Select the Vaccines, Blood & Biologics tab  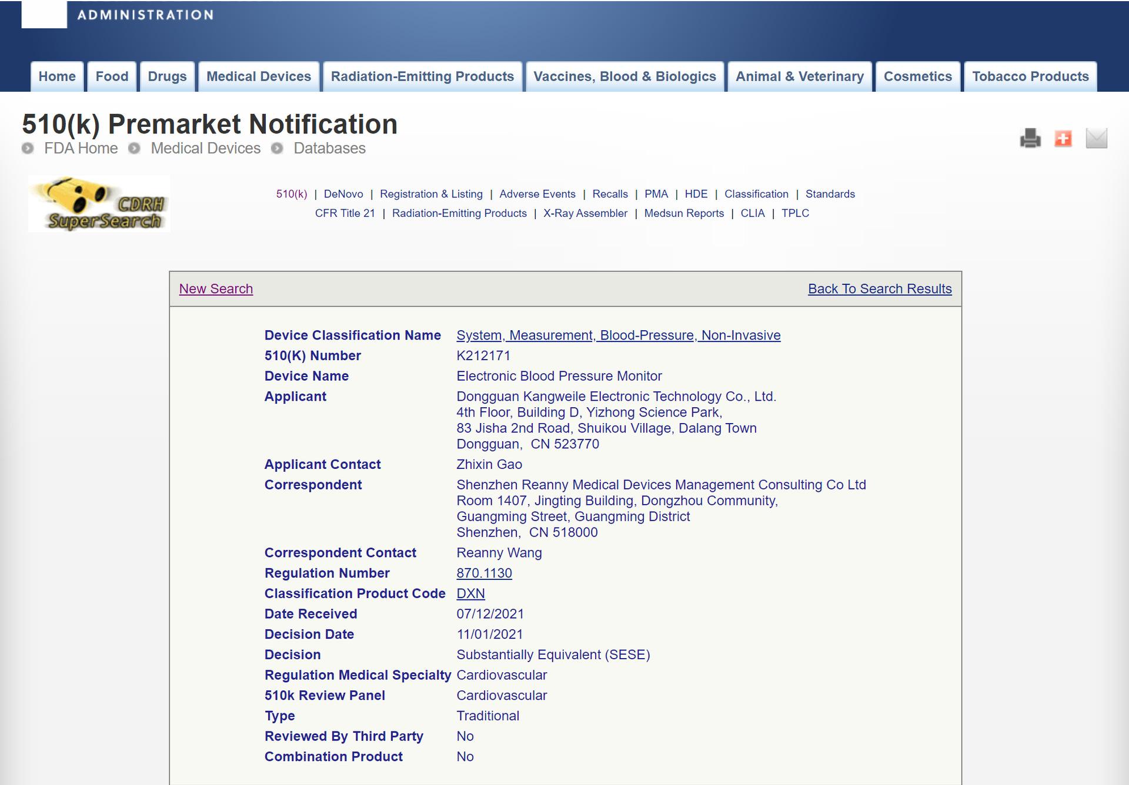pos(624,76)
